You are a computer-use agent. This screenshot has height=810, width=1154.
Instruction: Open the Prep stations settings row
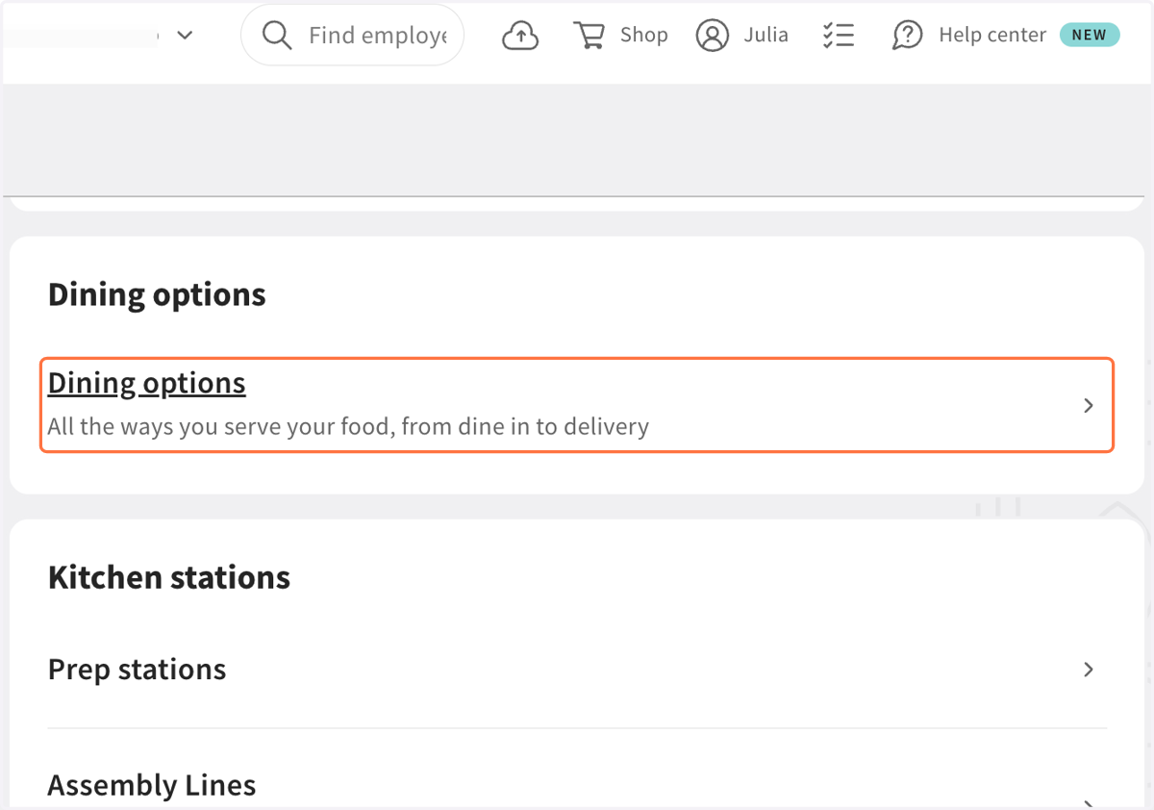click(577, 670)
